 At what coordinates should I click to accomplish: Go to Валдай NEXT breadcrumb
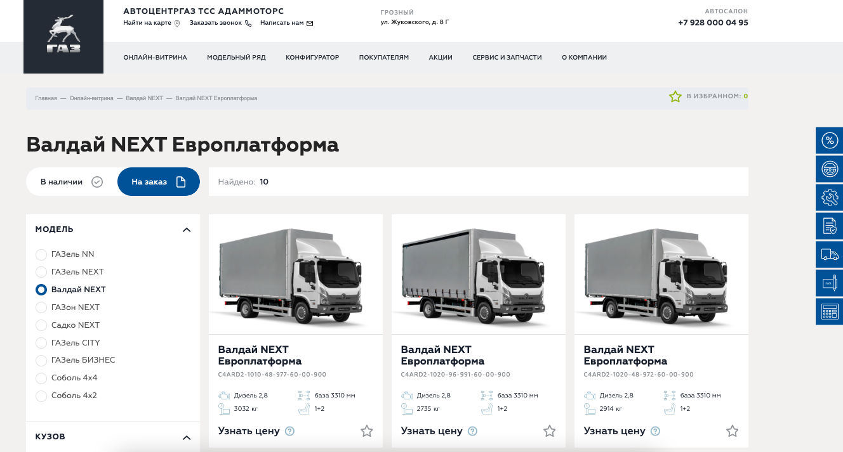pyautogui.click(x=145, y=98)
